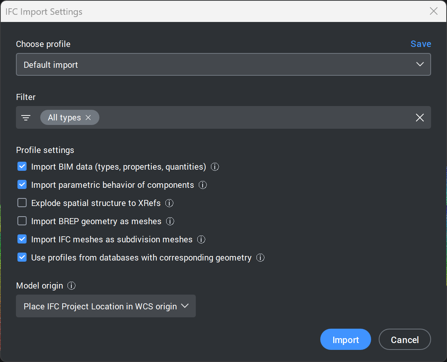Image resolution: width=447 pixels, height=362 pixels.
Task: Open the Choose profile dropdown
Action: coord(223,64)
